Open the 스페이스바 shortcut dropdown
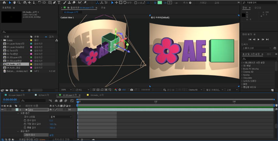The image size is (278, 141). coord(256,48)
